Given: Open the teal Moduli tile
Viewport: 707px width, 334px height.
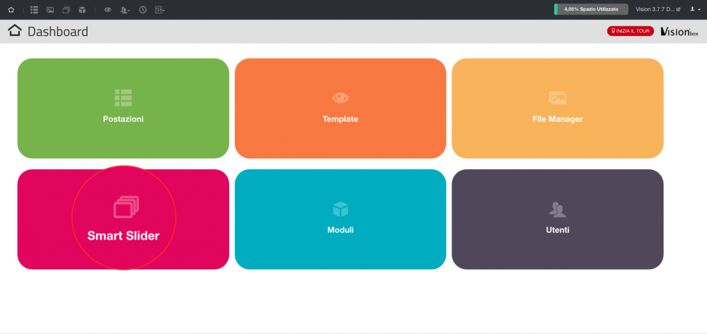Looking at the screenshot, I should [340, 219].
